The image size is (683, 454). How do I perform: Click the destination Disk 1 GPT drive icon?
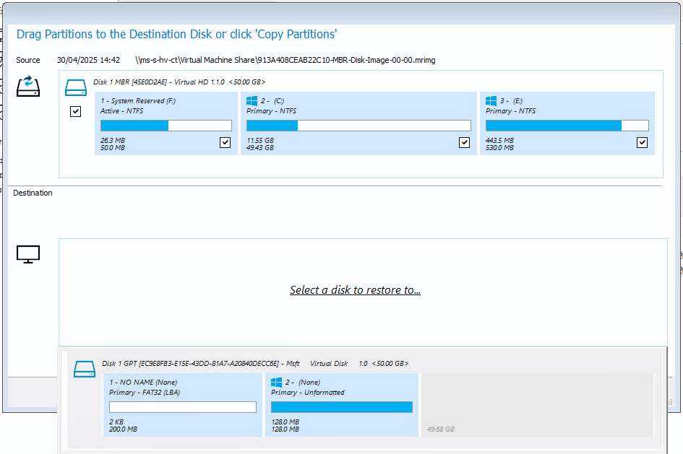pyautogui.click(x=85, y=368)
